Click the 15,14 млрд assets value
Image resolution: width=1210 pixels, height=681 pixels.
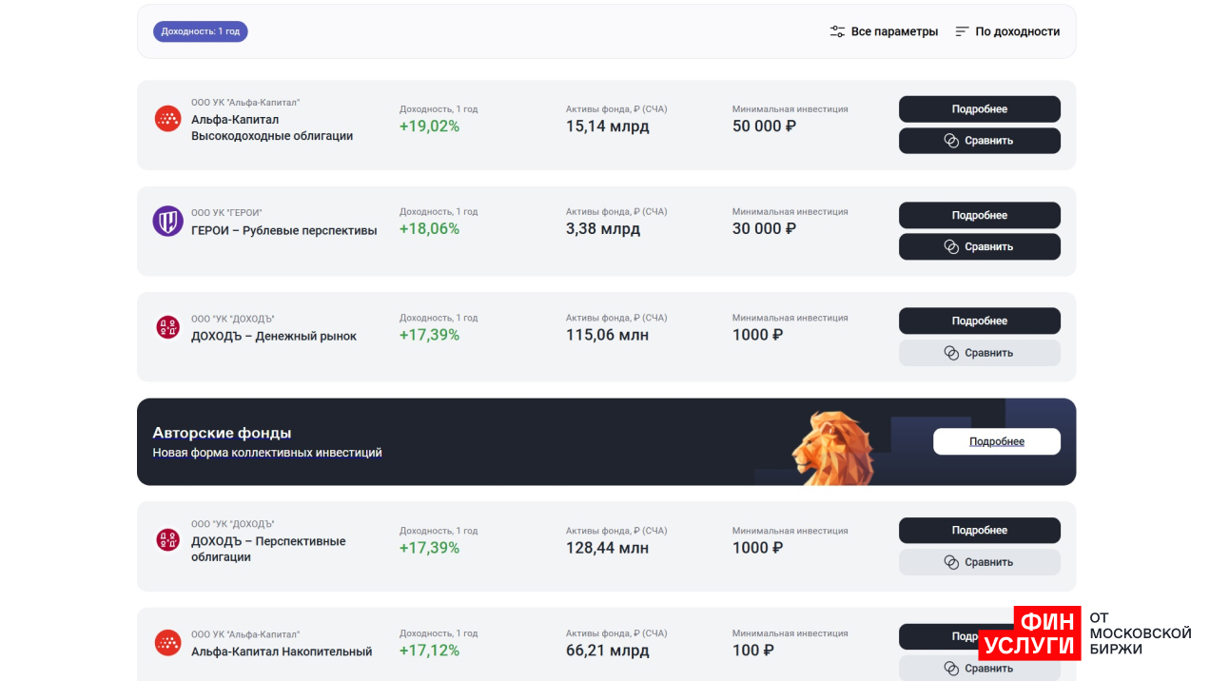pyautogui.click(x=608, y=126)
